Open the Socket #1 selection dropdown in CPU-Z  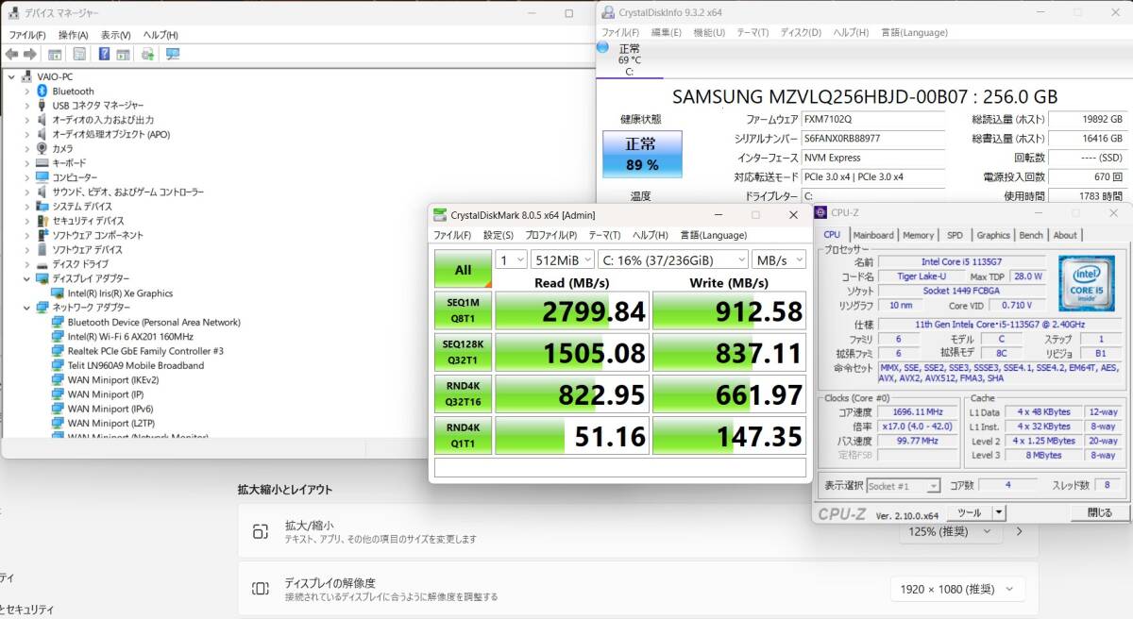click(x=904, y=486)
